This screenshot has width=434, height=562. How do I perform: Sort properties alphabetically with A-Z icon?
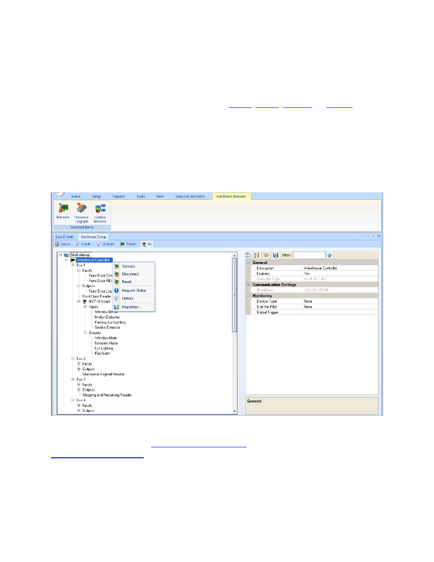[256, 255]
